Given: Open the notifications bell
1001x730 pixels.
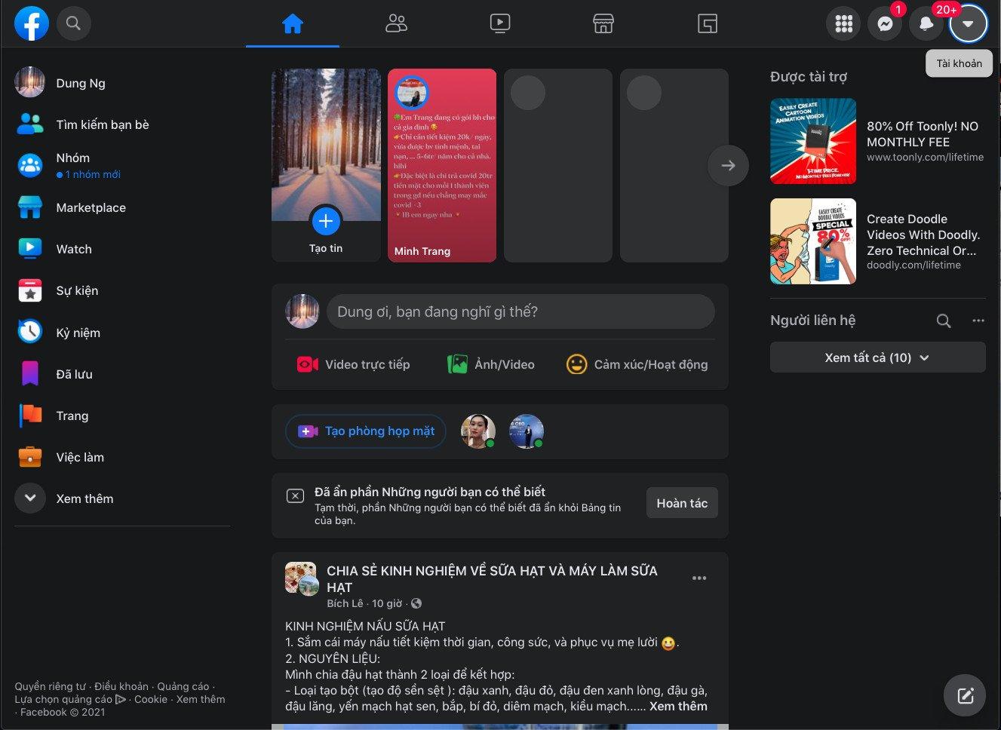Looking at the screenshot, I should [926, 24].
